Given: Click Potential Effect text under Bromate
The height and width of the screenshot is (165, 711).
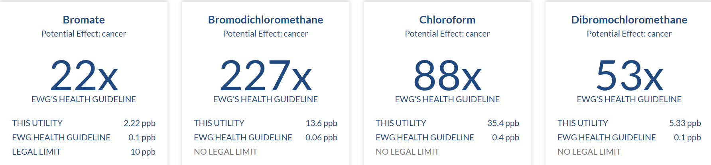Looking at the screenshot, I should [x=84, y=34].
